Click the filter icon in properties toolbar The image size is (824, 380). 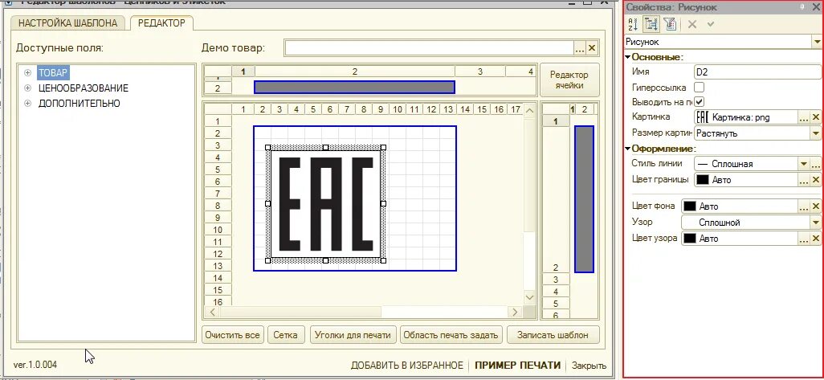tap(669, 23)
